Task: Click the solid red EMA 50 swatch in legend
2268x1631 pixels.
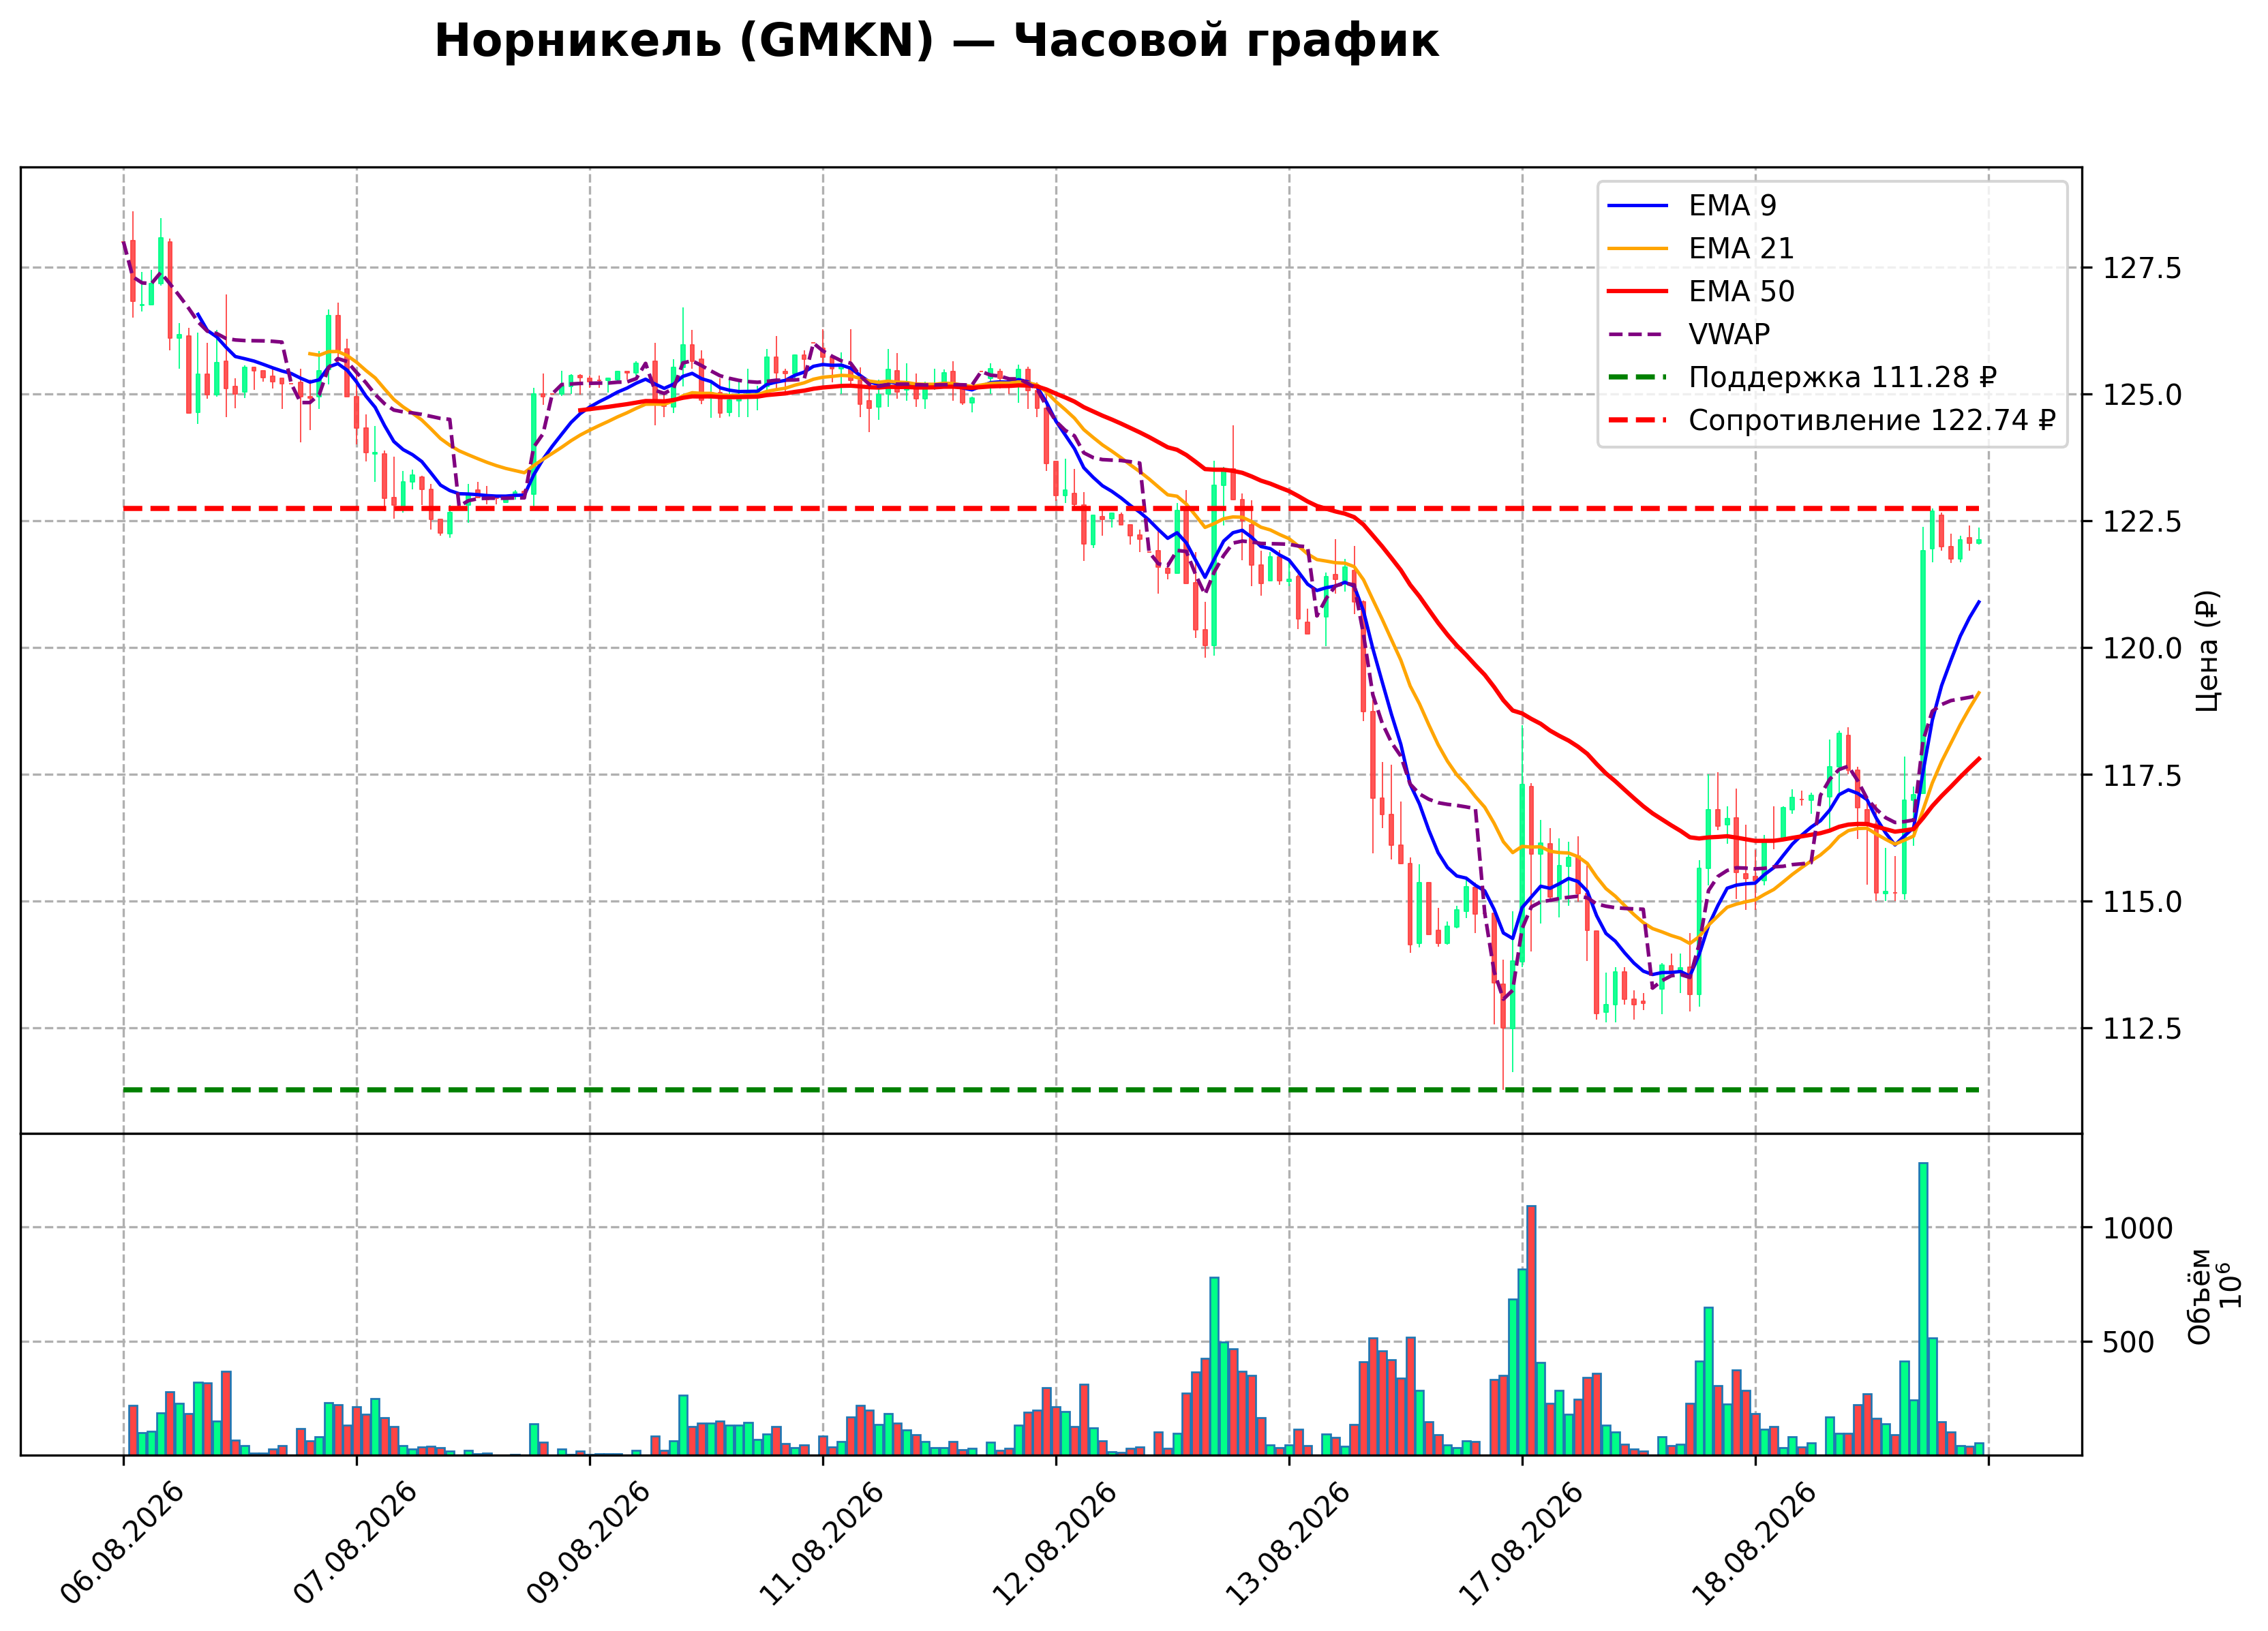Action: [x=1638, y=291]
